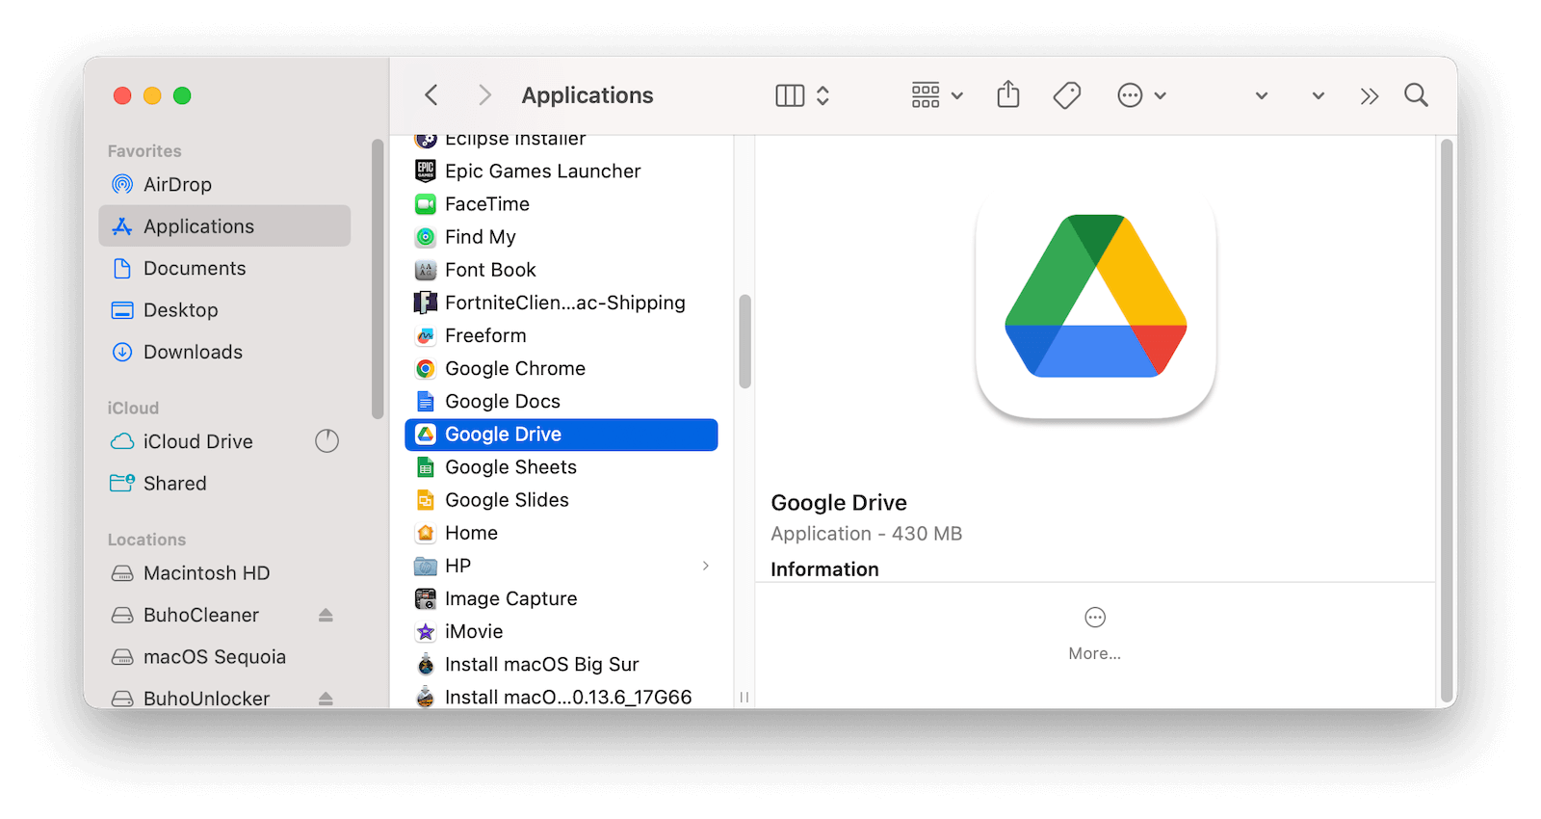Open AirDrop in the sidebar
The width and height of the screenshot is (1541, 819).
click(224, 184)
